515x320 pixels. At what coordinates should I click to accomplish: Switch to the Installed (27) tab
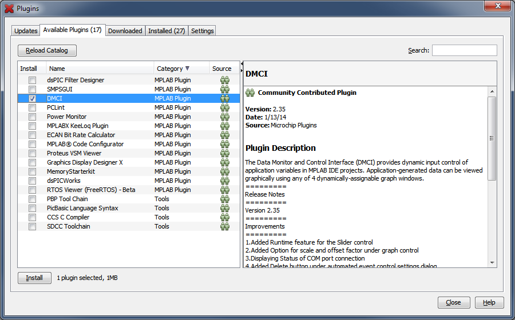tap(167, 31)
